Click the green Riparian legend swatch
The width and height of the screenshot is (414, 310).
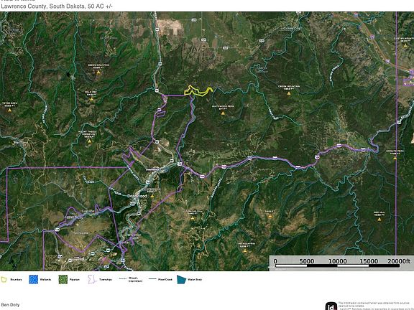coord(63,279)
